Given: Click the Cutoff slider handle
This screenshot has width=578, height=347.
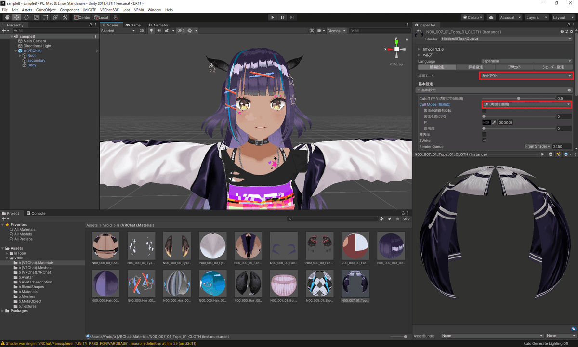Looking at the screenshot, I should coord(519,98).
